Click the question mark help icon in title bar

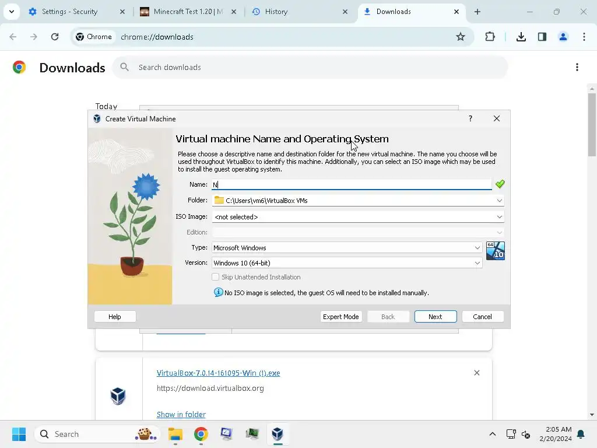point(470,118)
